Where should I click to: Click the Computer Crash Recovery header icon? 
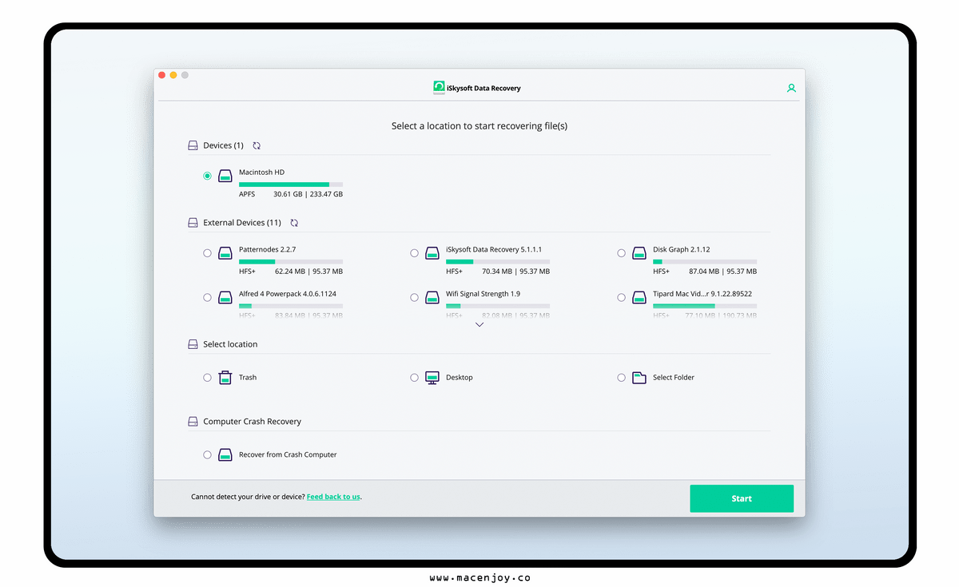click(x=193, y=422)
